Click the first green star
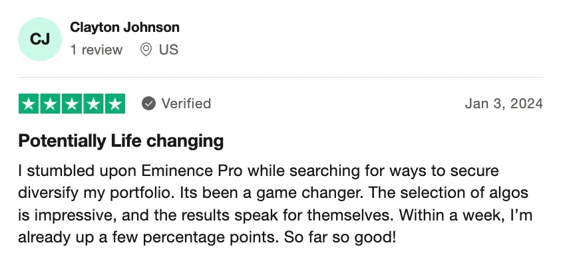Image resolution: width=563 pixels, height=259 pixels. [29, 104]
